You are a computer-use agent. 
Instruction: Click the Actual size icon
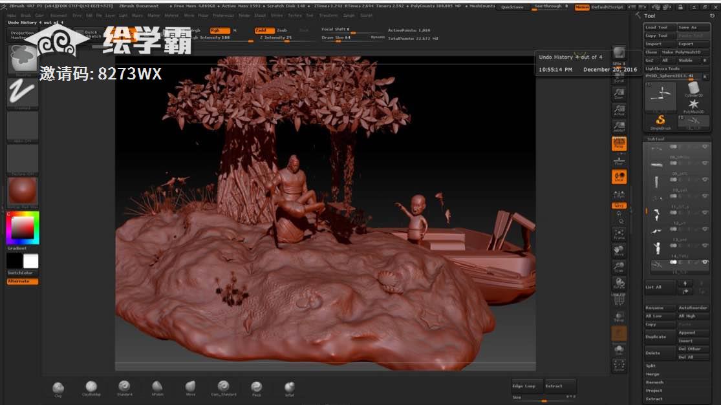tap(619, 110)
